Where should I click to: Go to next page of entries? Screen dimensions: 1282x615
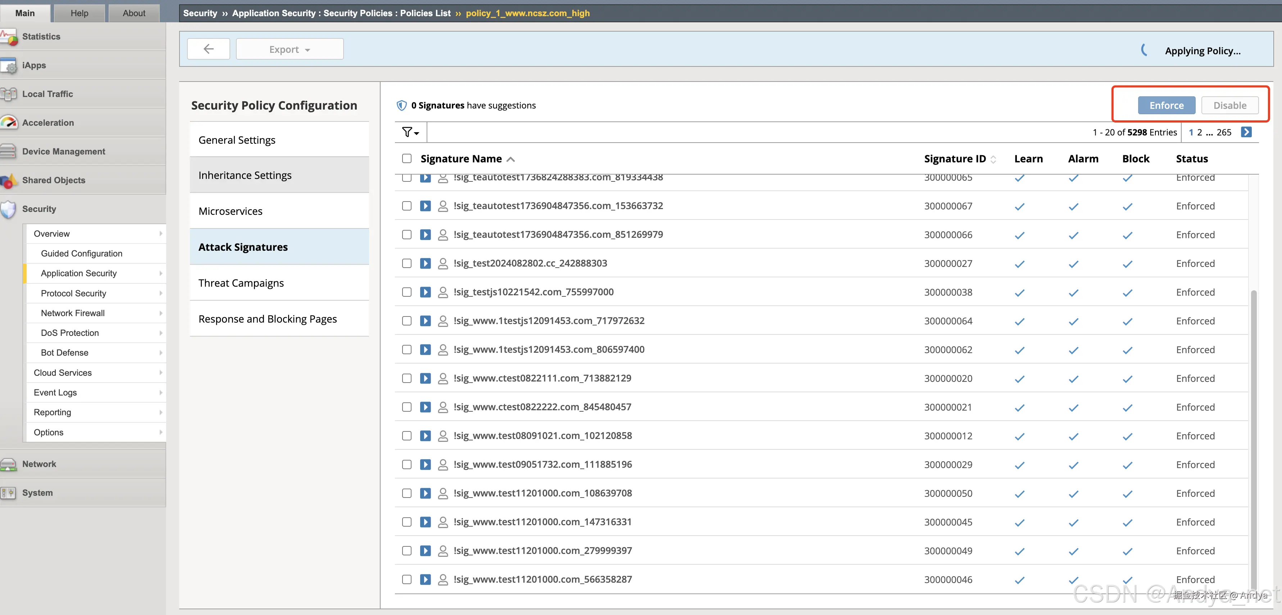coord(1246,132)
